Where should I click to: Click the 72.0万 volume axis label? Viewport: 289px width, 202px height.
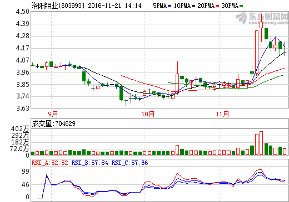point(19,148)
